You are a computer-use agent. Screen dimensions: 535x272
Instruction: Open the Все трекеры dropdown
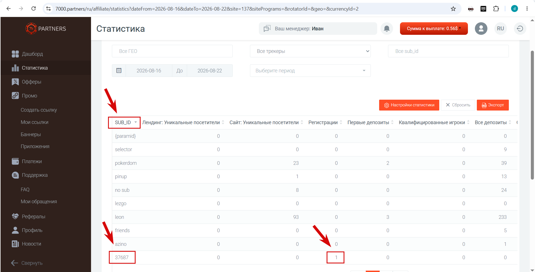pos(310,51)
